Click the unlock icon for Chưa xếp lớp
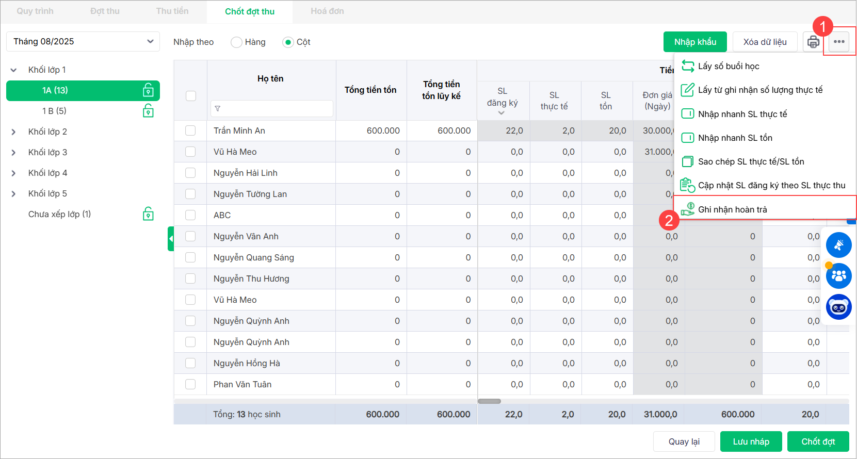Image resolution: width=857 pixels, height=459 pixels. coord(148,214)
